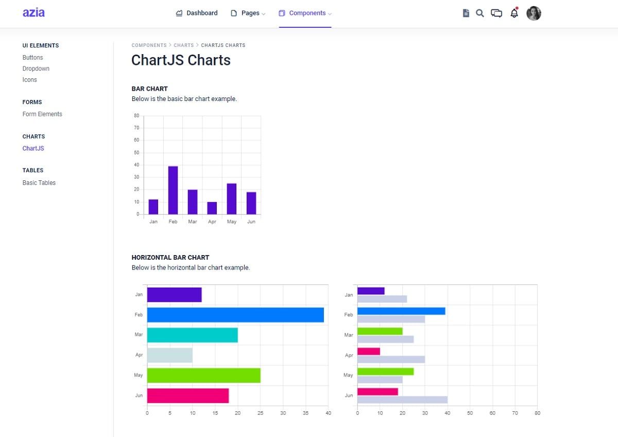This screenshot has width=618, height=437.
Task: Click the Dashboard chart icon in the navbar
Action: [x=179, y=13]
